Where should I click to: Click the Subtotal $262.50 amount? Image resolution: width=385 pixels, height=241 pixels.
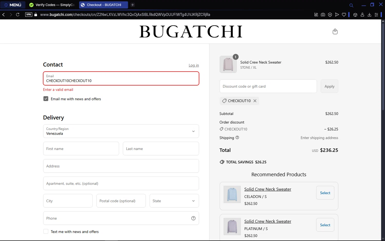point(332,114)
